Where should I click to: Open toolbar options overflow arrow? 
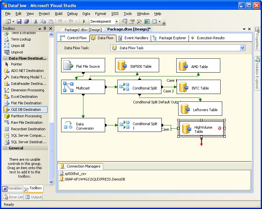point(164,23)
